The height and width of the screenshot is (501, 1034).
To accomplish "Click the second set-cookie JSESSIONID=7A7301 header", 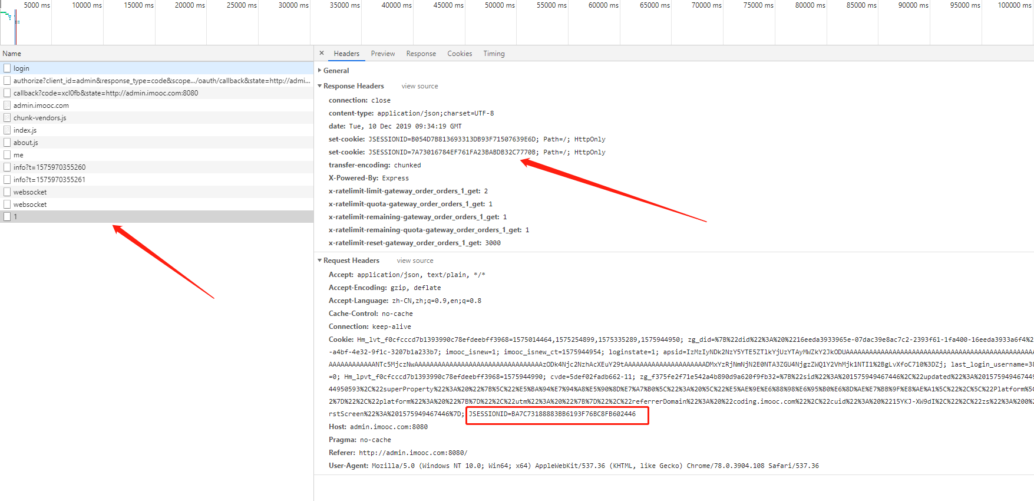I will (x=467, y=152).
